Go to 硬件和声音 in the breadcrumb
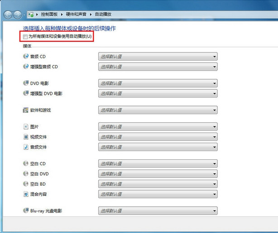This screenshot has height=233, width=278. tap(76, 14)
